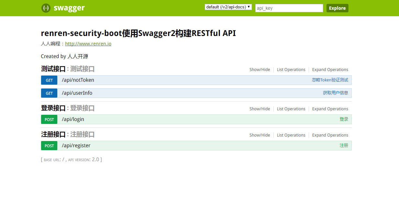This screenshot has height=204, width=399.
Task: Click List Operations for 登录接口 section
Action: (x=291, y=109)
